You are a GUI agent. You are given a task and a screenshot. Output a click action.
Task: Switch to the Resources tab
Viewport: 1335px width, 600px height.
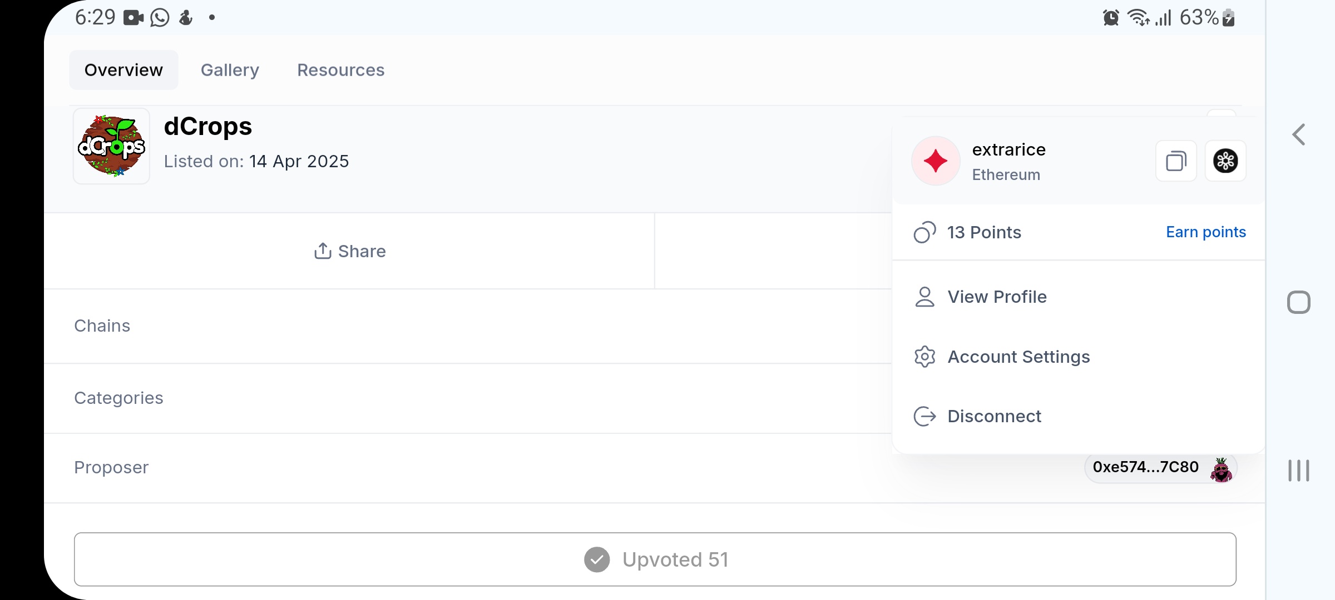[x=340, y=70]
